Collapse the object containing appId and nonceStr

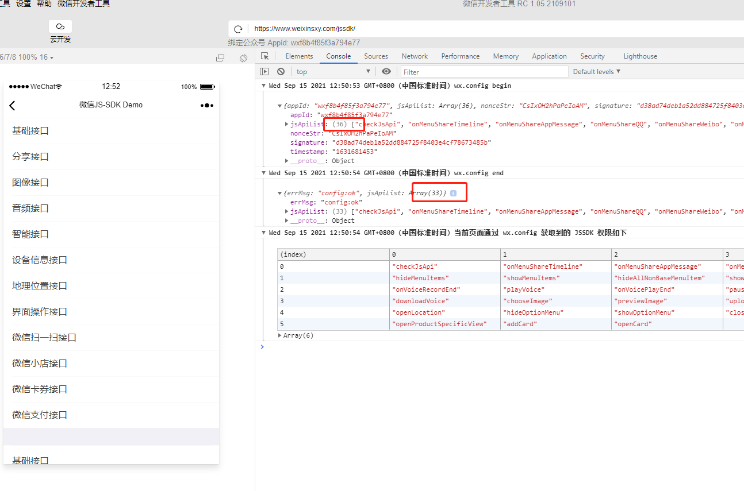[x=280, y=106]
